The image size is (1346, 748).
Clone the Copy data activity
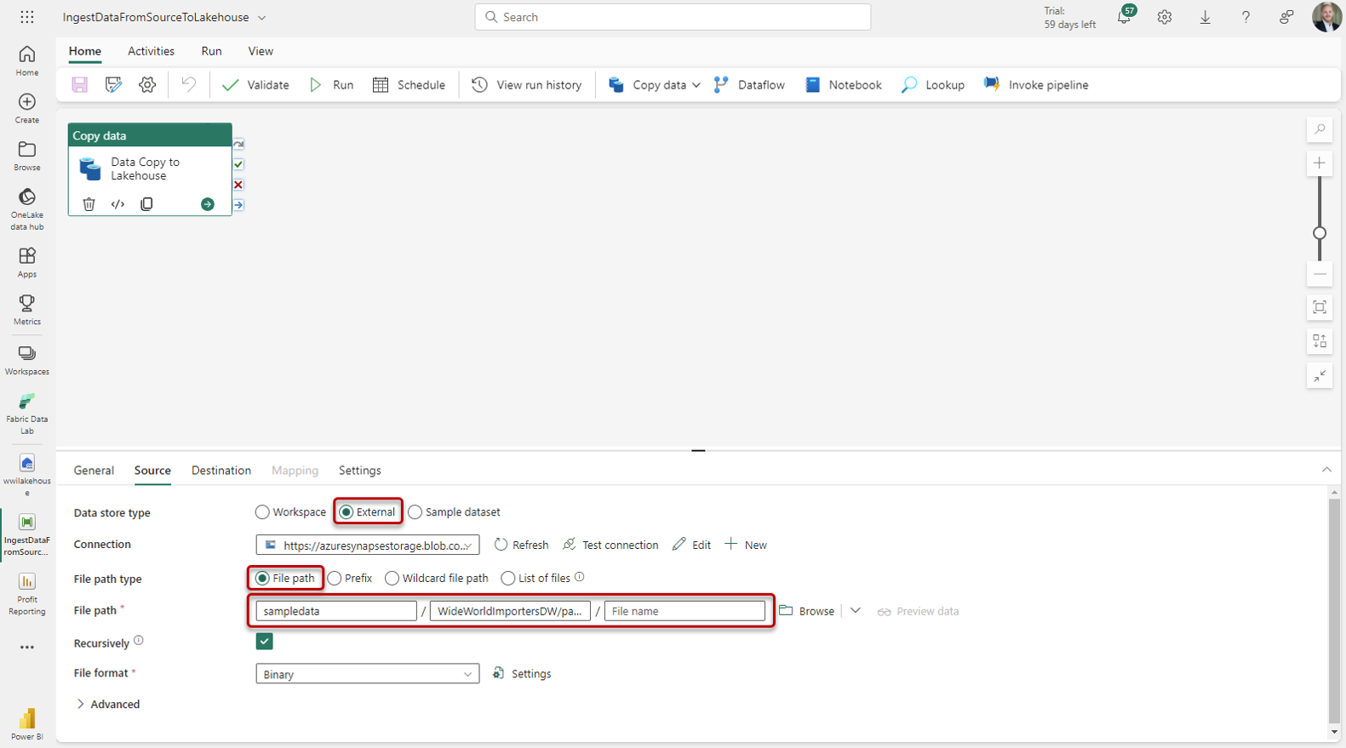pyautogui.click(x=146, y=204)
